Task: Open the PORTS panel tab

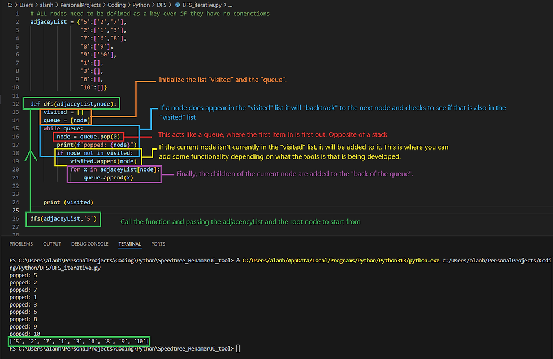Action: click(158, 244)
